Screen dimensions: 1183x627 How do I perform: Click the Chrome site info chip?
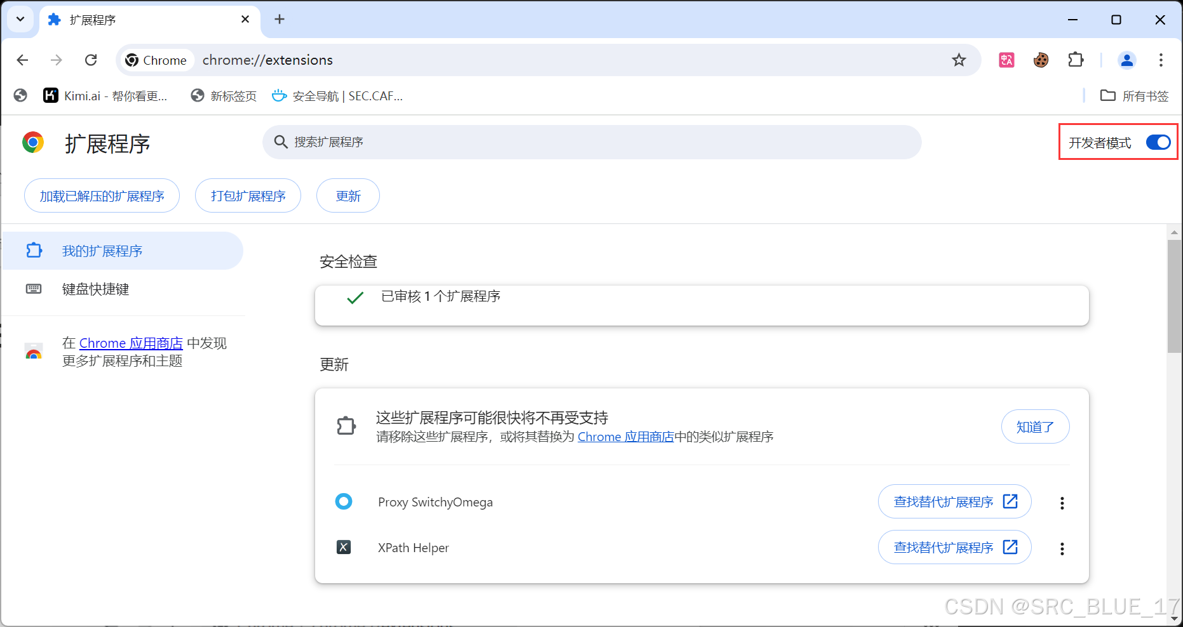pyautogui.click(x=156, y=60)
